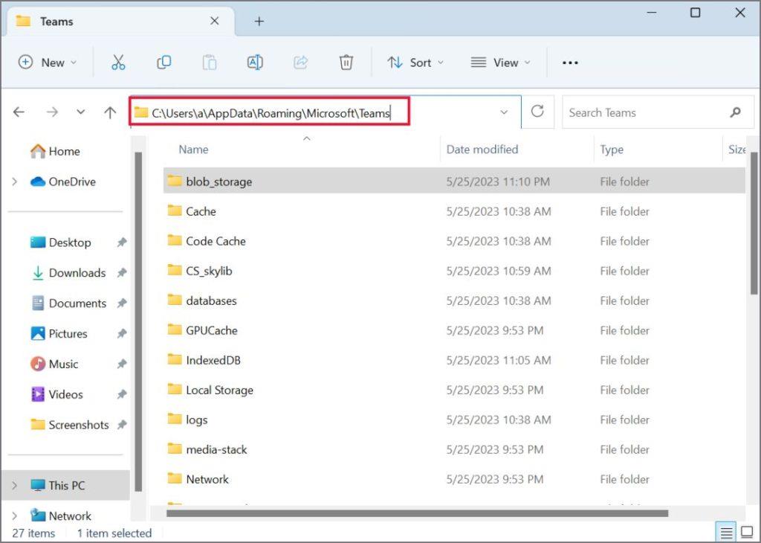Go forward with the right arrow
Screen dimensions: 761x543
pos(52,112)
